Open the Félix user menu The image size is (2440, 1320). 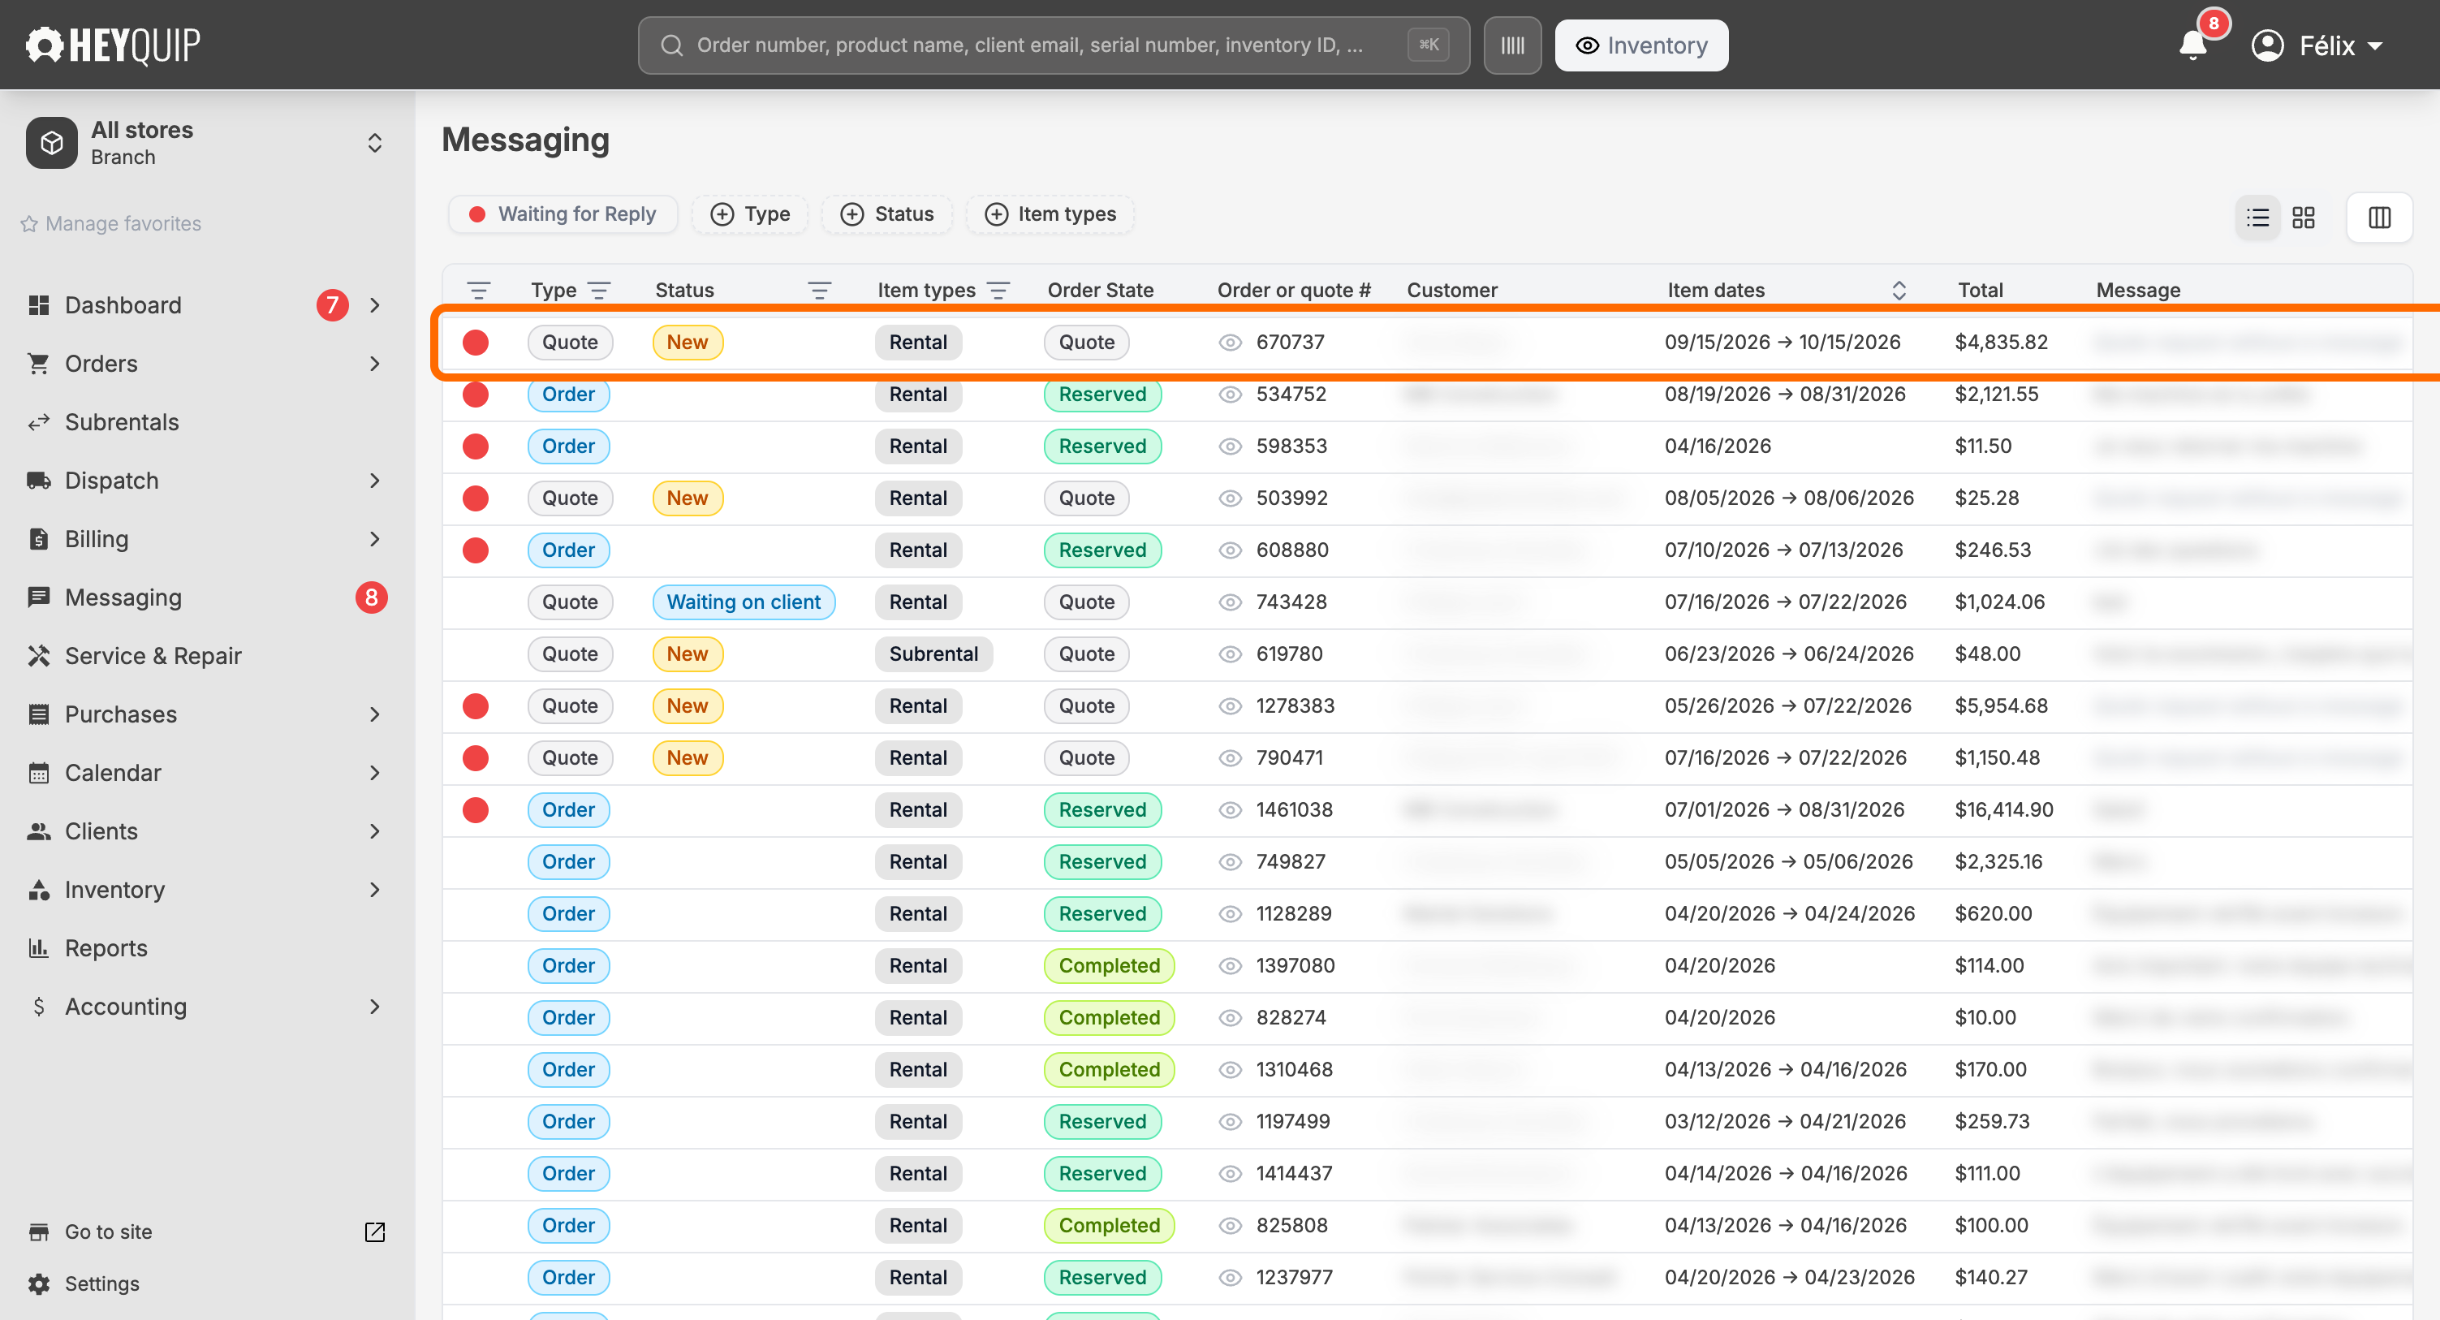(x=2317, y=45)
